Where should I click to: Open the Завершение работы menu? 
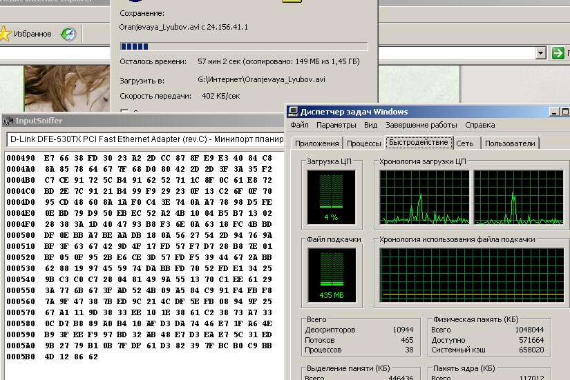[421, 126]
